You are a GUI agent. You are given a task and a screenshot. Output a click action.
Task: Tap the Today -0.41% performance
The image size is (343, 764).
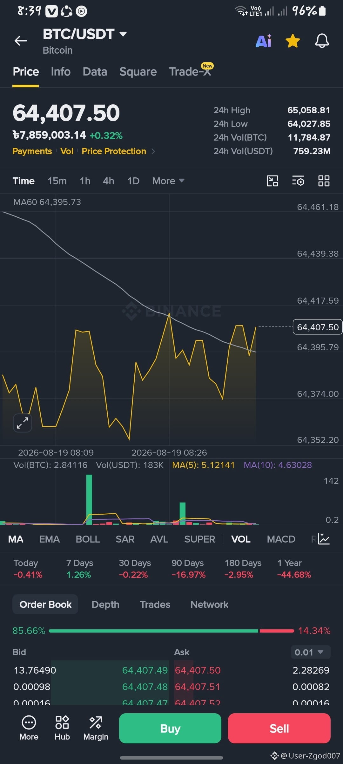(28, 569)
